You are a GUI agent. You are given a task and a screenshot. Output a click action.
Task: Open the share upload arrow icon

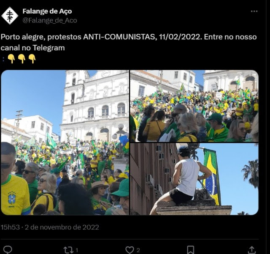251,250
